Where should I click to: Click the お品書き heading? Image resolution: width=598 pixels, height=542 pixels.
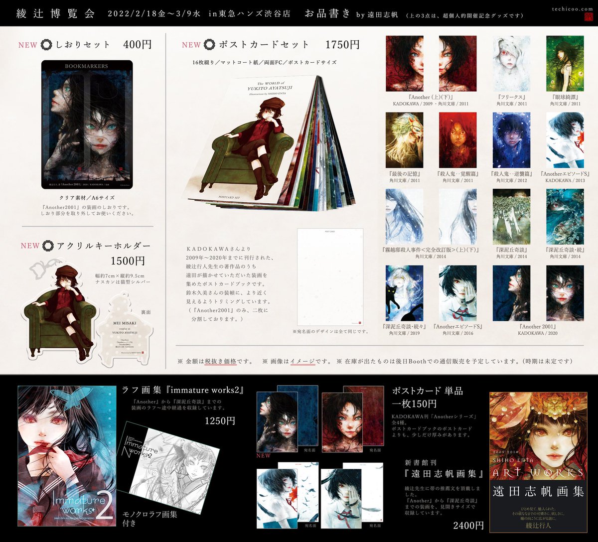click(x=327, y=13)
